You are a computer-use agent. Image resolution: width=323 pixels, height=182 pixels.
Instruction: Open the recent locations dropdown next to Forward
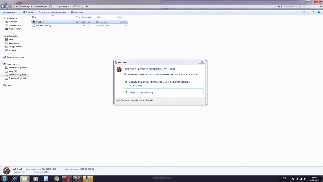coord(10,6)
